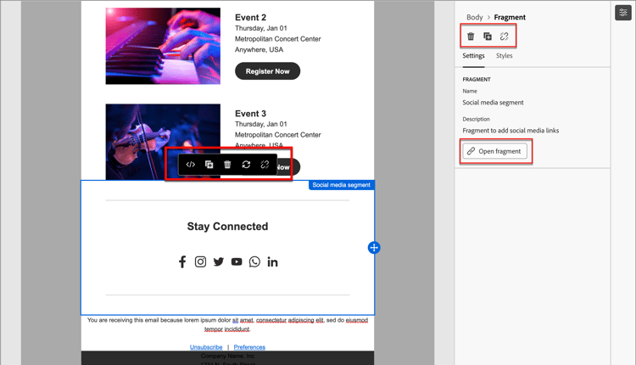Screen dimensions: 636x365
Task: Click the Stay Connected heading
Action: (227, 227)
